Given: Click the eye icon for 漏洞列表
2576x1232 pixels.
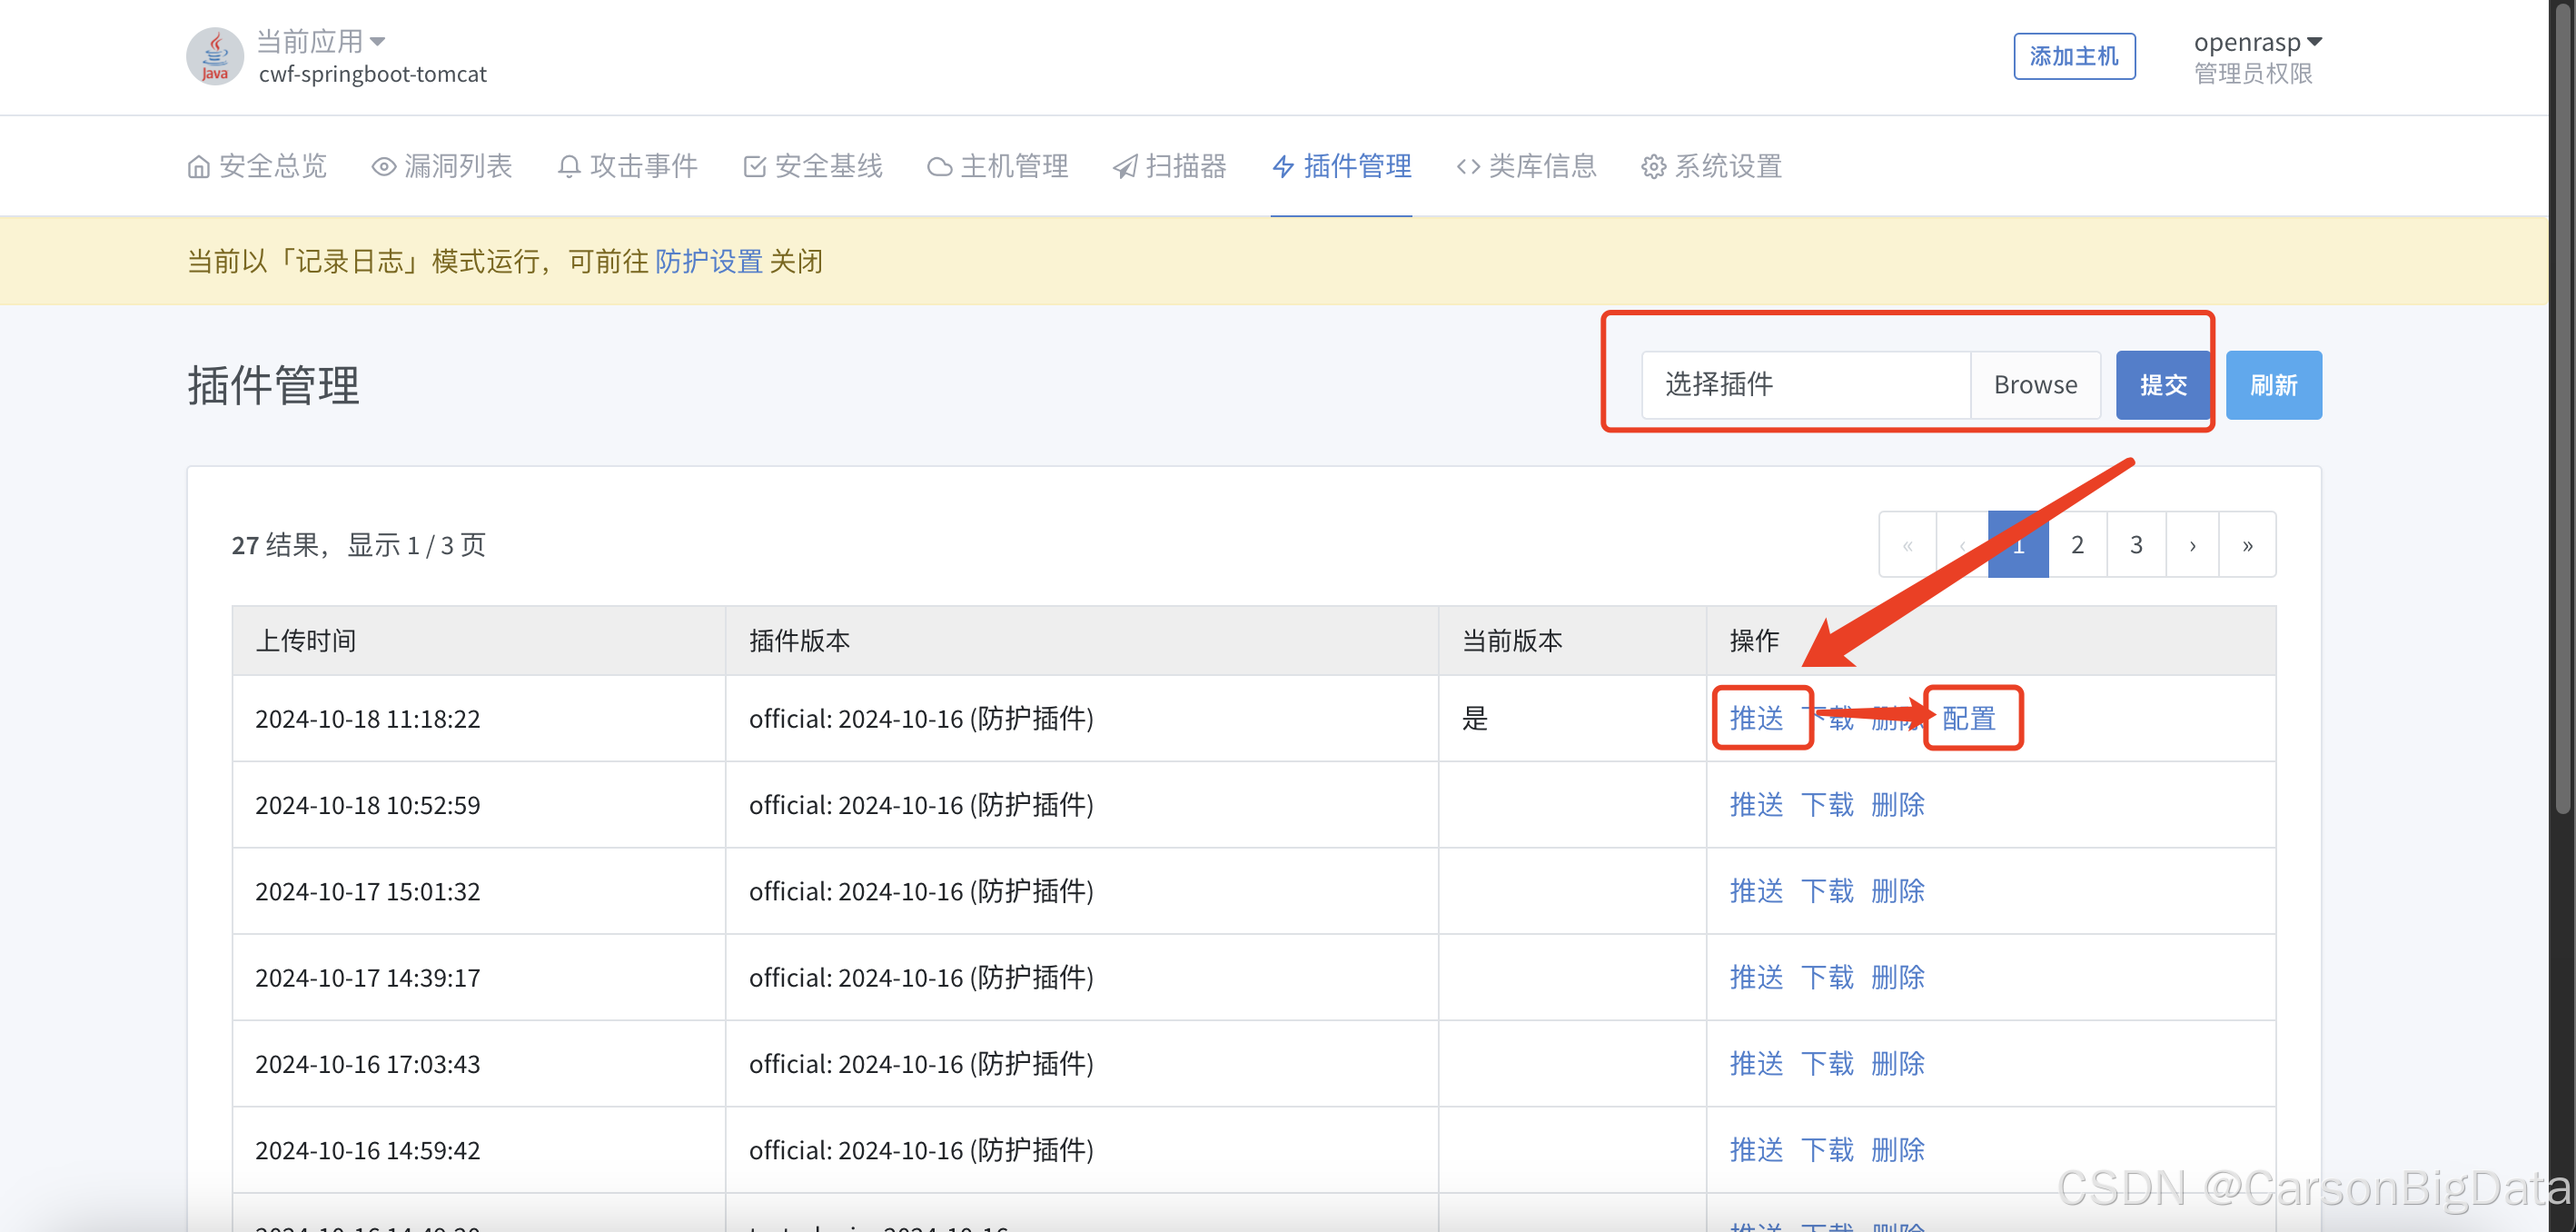Looking at the screenshot, I should click(x=383, y=167).
